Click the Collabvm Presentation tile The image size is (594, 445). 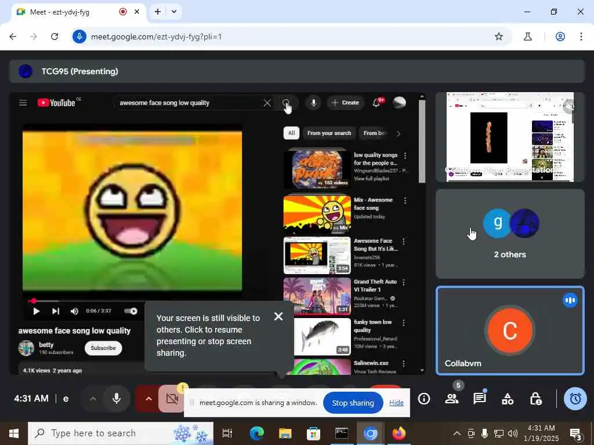coord(510,137)
